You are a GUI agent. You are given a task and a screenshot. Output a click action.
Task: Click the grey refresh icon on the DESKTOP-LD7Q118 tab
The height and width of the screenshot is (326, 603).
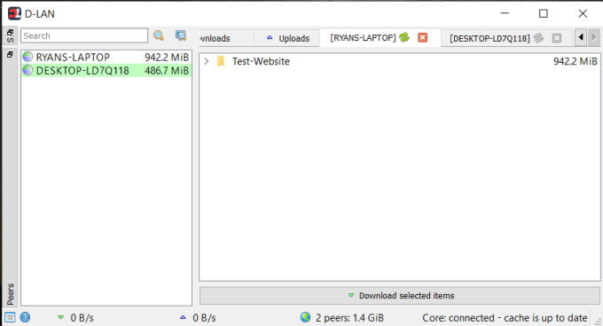[539, 37]
